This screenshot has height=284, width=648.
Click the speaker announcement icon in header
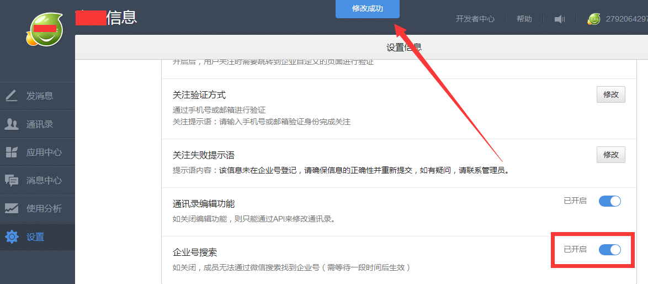click(560, 19)
